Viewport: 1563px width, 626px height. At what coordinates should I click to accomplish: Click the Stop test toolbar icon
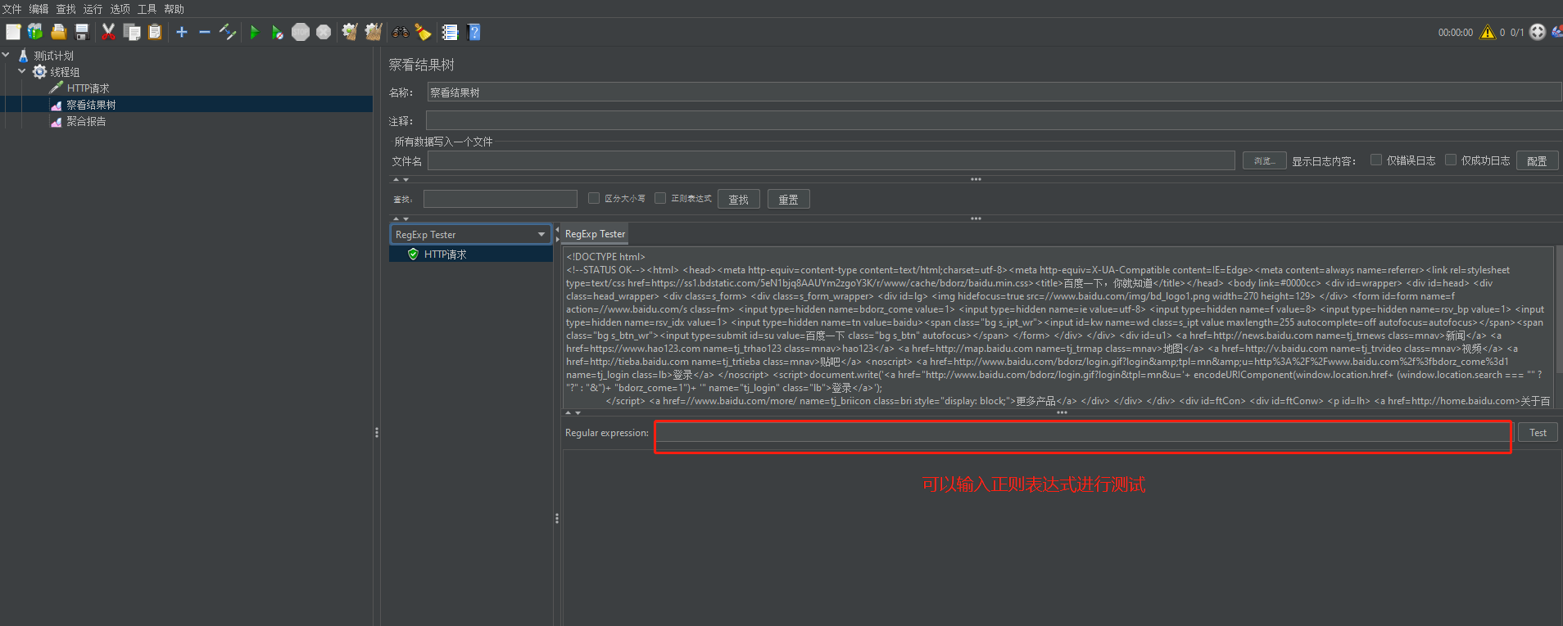(301, 32)
